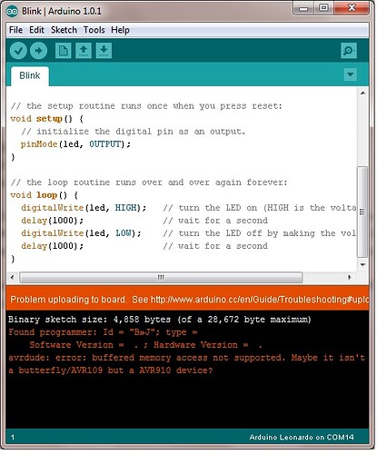Click 'digitalWrite(led, HIGH);' code

84,208
